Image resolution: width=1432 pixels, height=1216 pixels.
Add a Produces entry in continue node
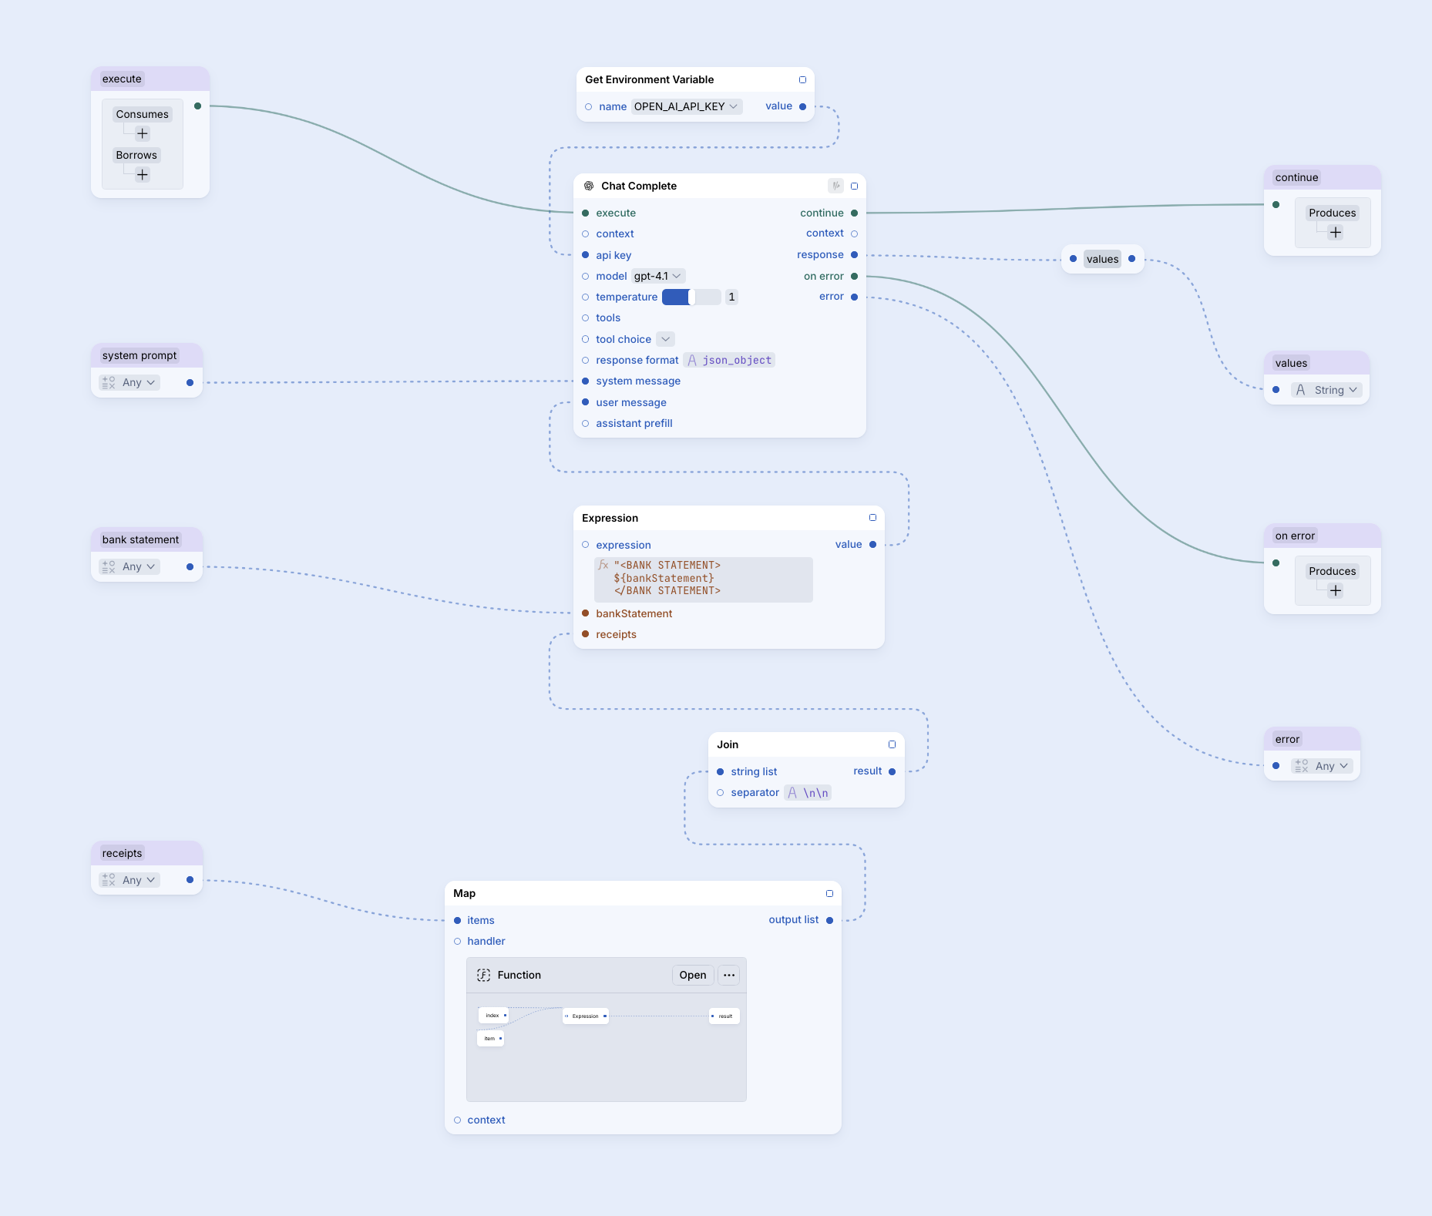pos(1336,233)
